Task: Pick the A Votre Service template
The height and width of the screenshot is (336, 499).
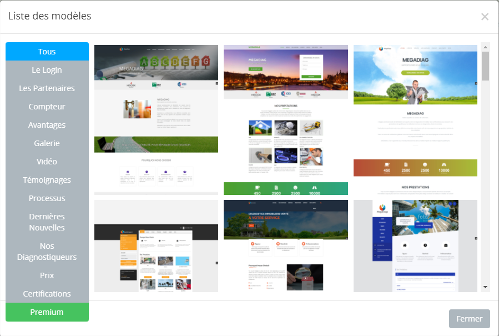Action: [286, 246]
